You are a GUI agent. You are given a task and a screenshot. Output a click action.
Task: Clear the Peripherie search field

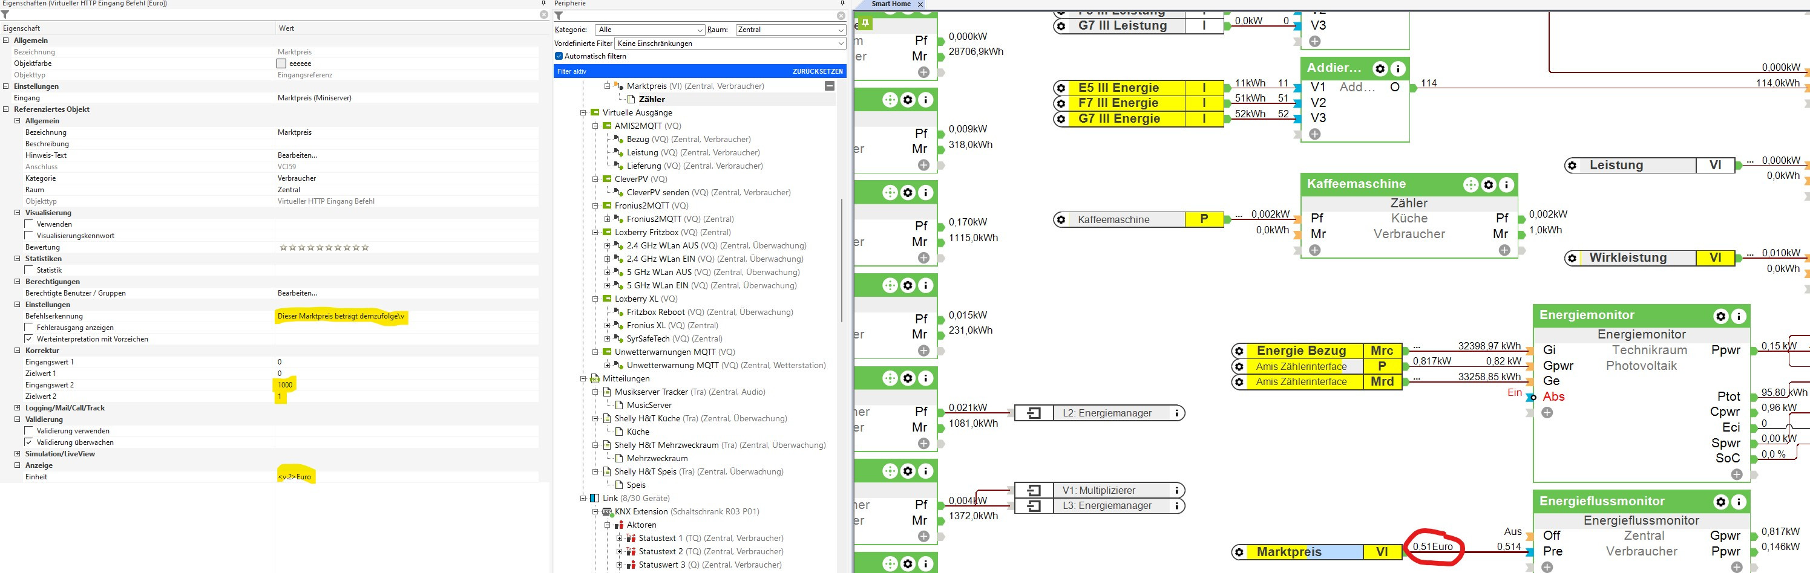tap(841, 16)
